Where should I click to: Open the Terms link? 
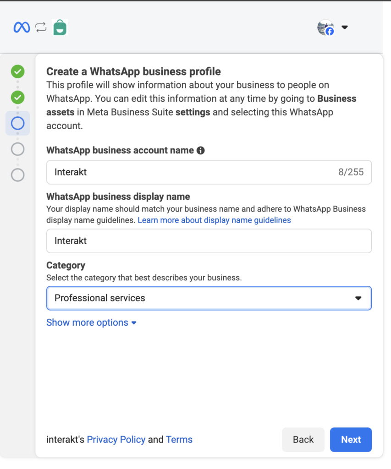point(179,439)
